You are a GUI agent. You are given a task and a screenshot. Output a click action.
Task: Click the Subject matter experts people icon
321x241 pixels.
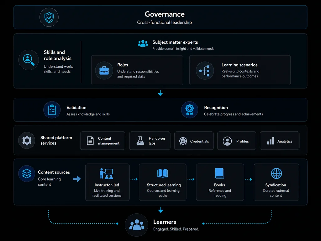pyautogui.click(x=143, y=43)
